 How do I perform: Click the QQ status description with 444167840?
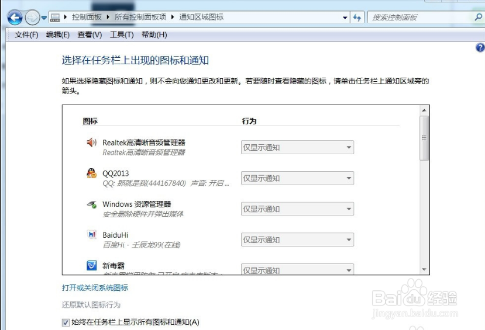[166, 183]
